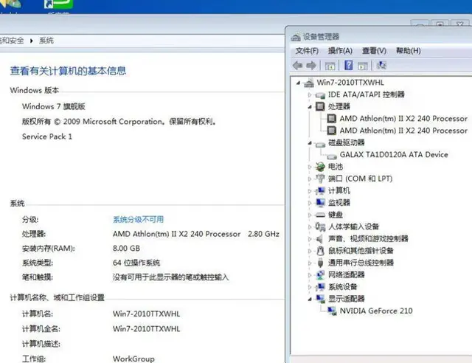
Task: Click the 系统分级不可用 link
Action: (138, 220)
